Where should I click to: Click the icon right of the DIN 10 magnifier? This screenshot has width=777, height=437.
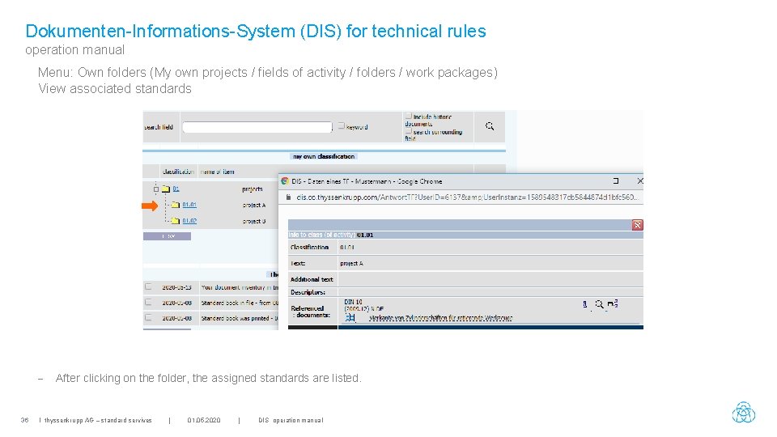click(613, 303)
